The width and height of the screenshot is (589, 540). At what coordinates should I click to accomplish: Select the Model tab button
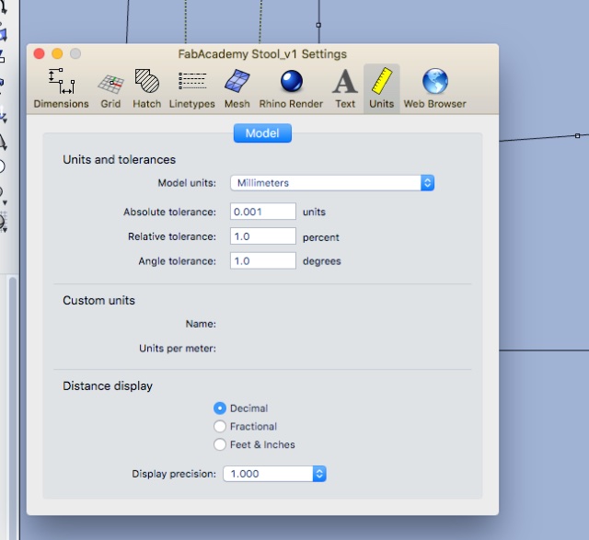(262, 133)
